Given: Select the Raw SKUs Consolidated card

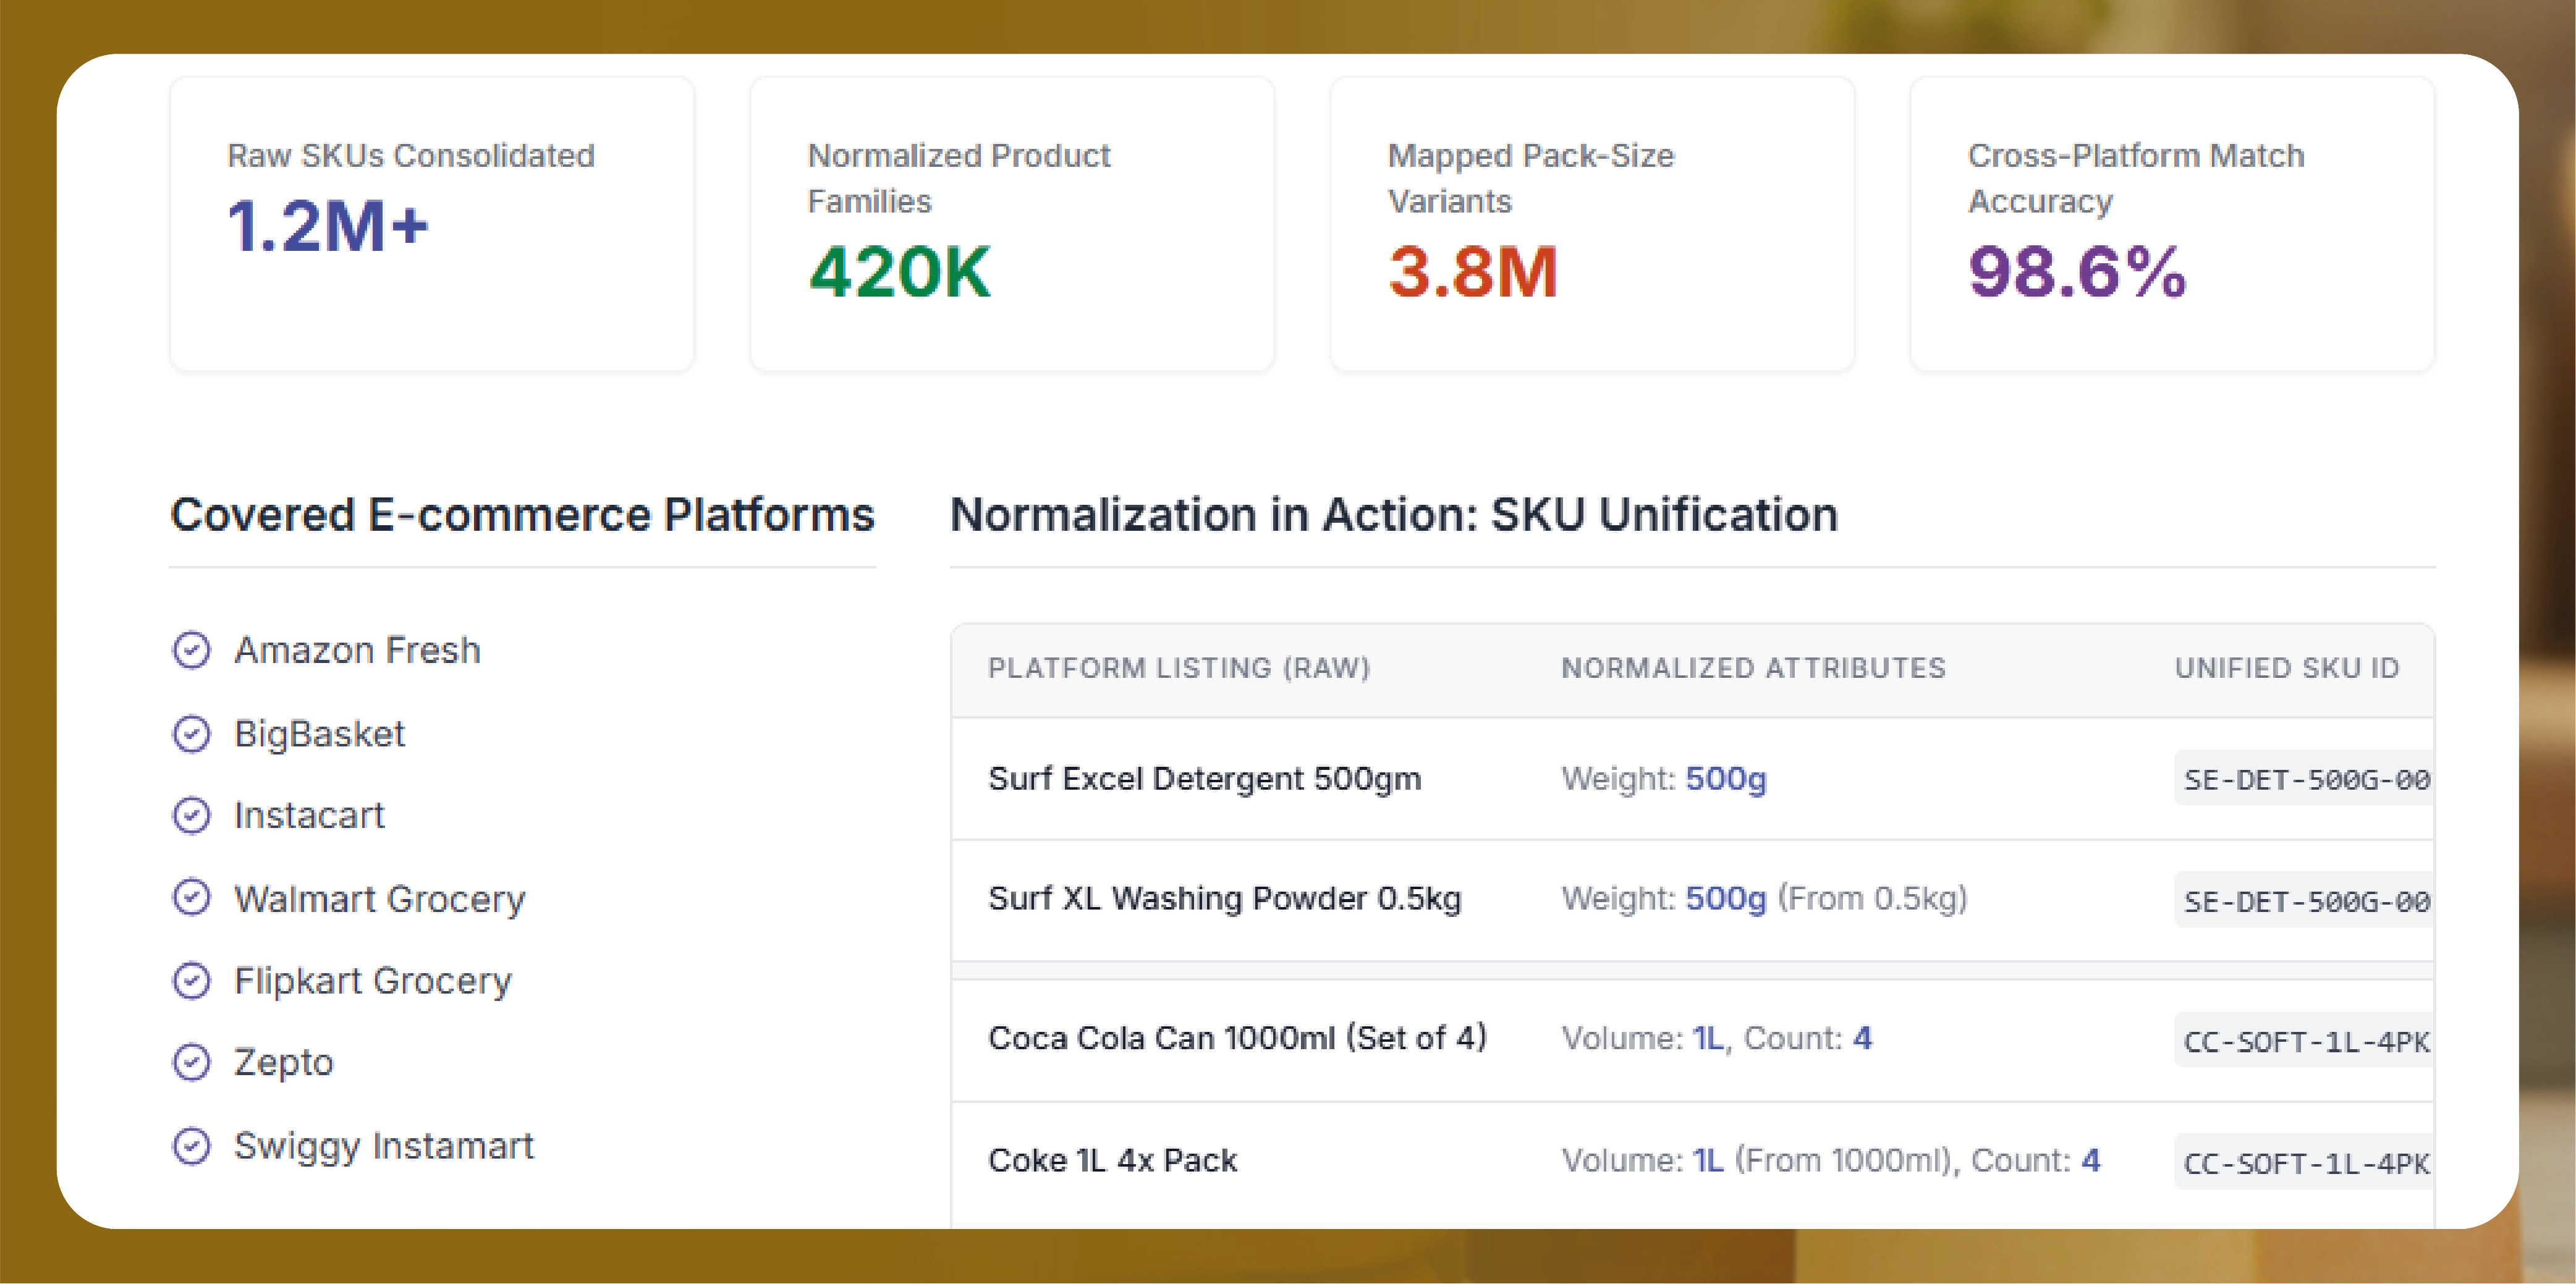Looking at the screenshot, I should pos(431,224).
